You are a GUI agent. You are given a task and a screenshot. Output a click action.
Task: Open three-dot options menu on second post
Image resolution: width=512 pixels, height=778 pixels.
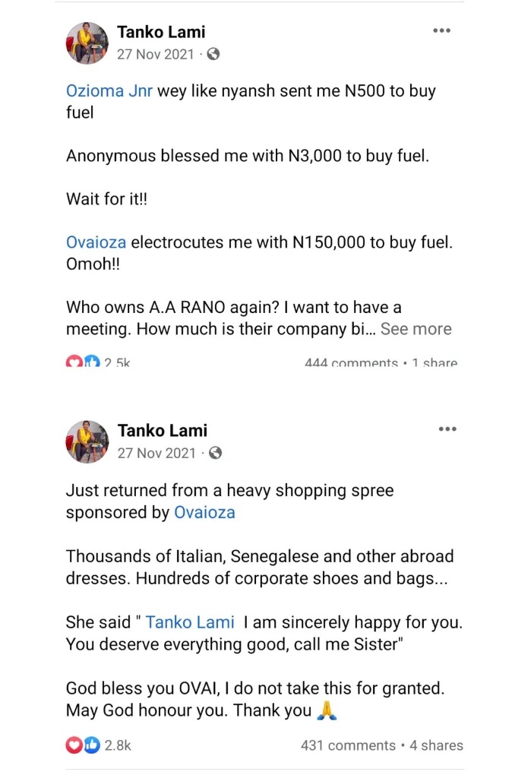coord(447,429)
